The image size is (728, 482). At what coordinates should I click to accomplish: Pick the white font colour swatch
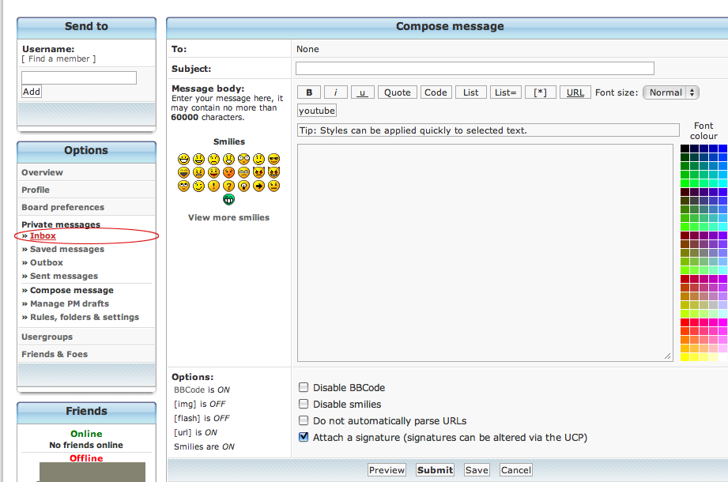[722, 357]
